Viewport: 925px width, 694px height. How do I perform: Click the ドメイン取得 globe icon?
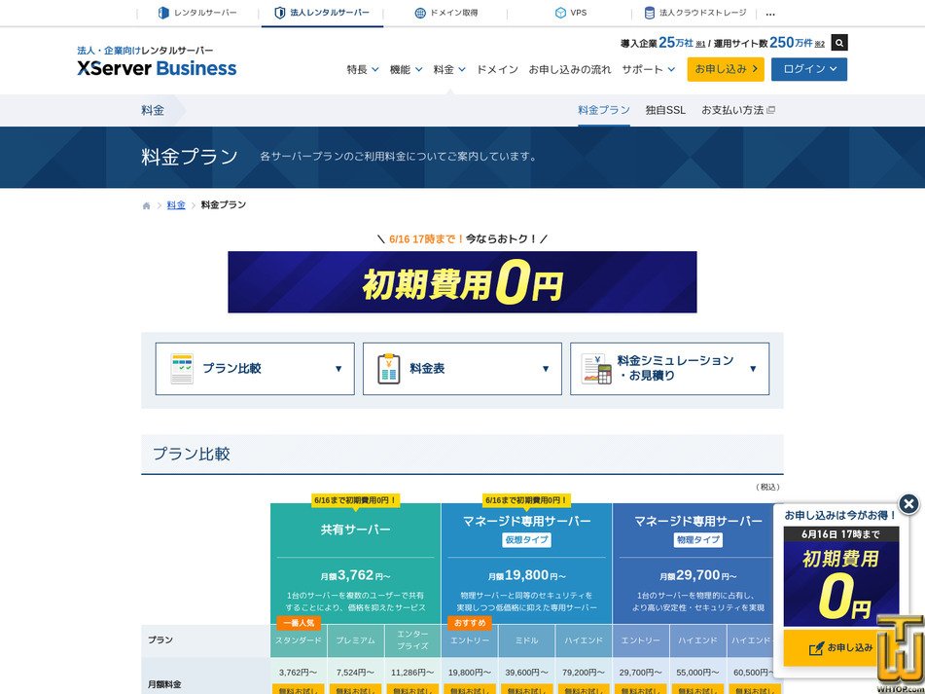(420, 13)
